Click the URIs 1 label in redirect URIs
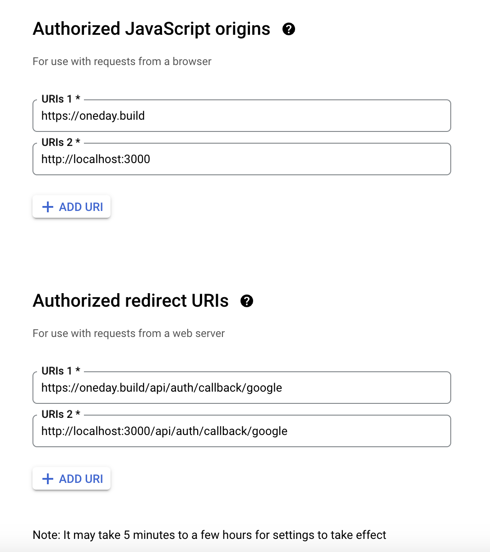The height and width of the screenshot is (552, 490). (61, 371)
